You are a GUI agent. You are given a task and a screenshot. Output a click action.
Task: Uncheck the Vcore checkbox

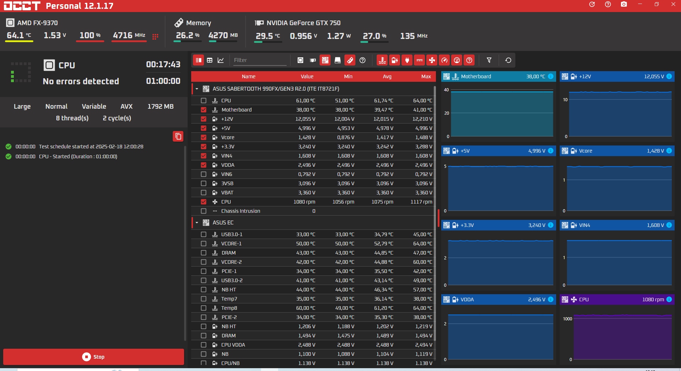pyautogui.click(x=204, y=137)
